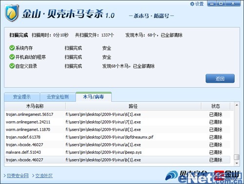Click the 系统内存 scan item label
Screen dimensions: 244x184
(24, 48)
